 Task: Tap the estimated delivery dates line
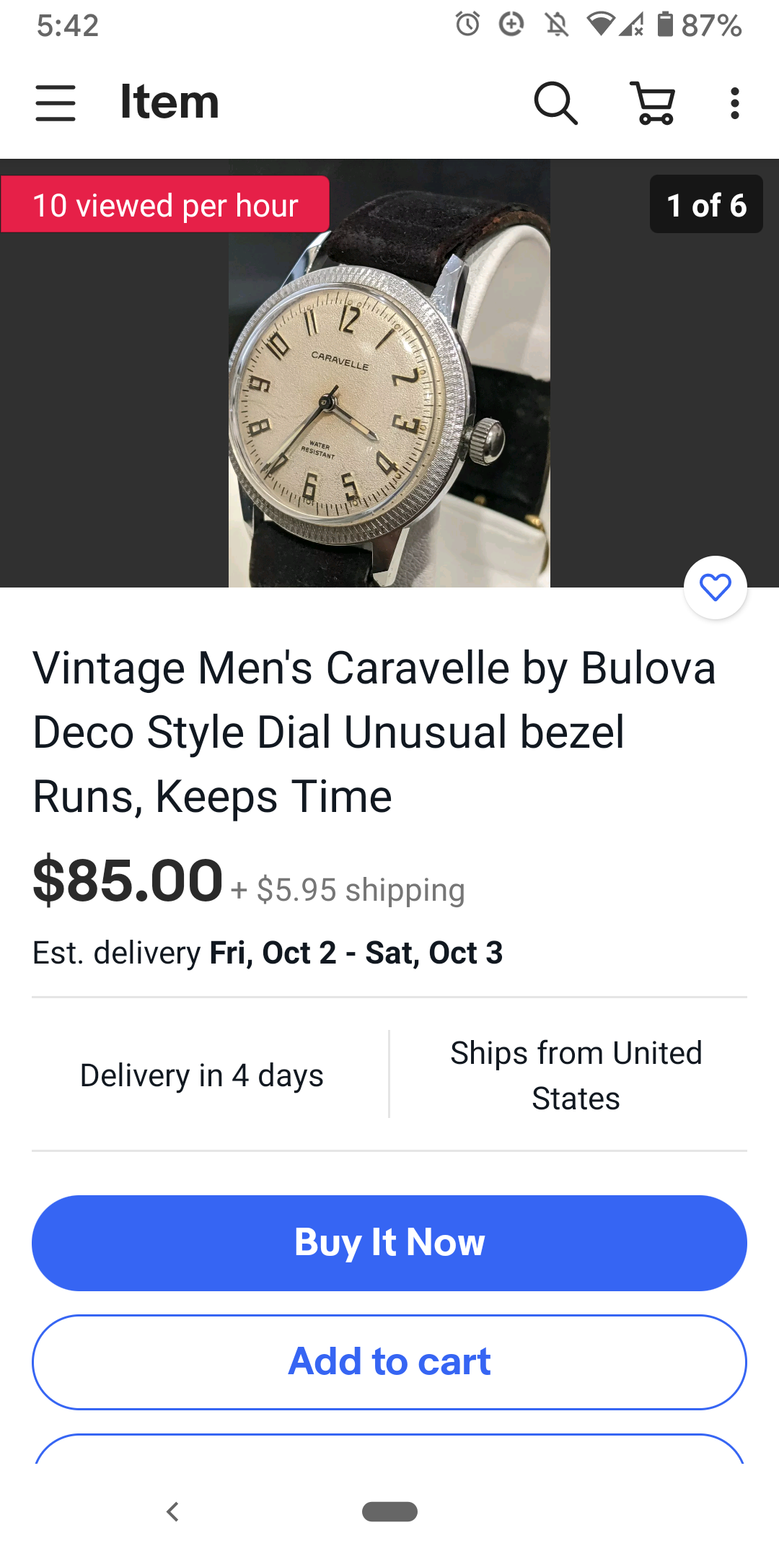tap(268, 953)
